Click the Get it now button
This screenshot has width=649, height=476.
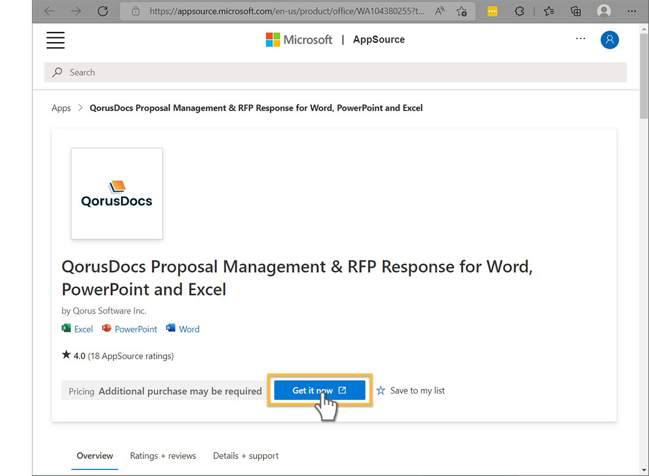tap(320, 391)
